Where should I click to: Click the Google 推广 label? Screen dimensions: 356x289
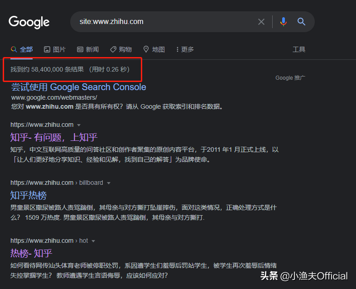(290, 78)
